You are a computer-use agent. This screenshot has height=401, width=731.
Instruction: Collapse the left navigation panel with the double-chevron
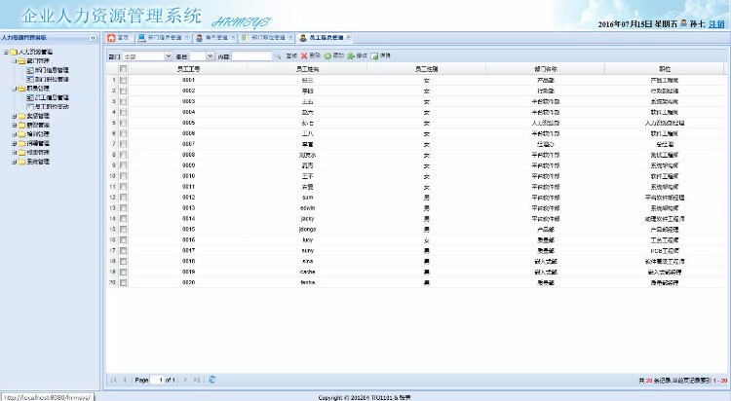click(x=94, y=38)
